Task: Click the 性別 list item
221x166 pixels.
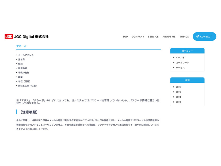Action: pyautogui.click(x=20, y=64)
